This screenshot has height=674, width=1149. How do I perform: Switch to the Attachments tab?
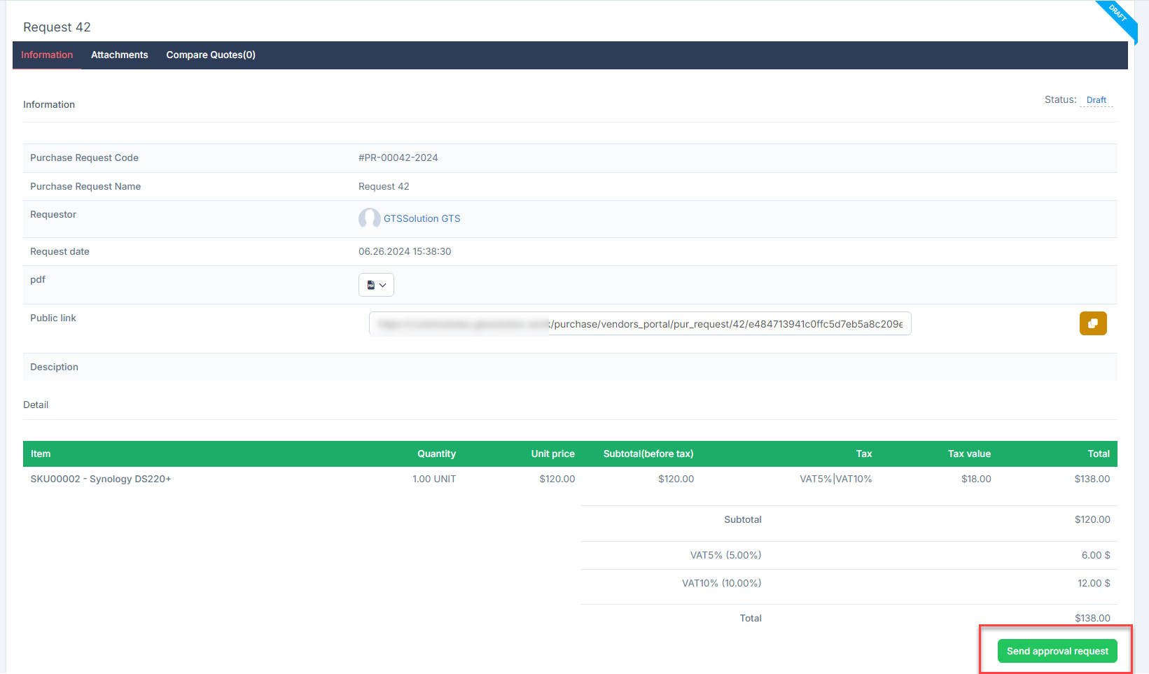[x=119, y=55]
